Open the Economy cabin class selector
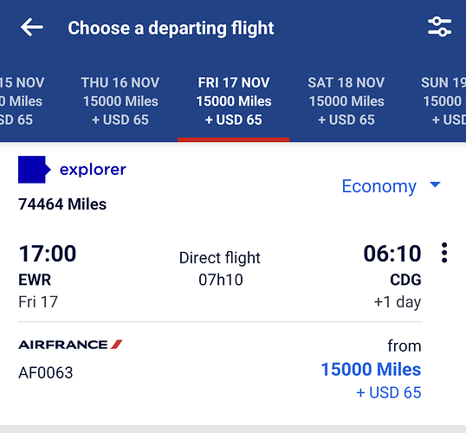The height and width of the screenshot is (433, 466). [x=392, y=187]
